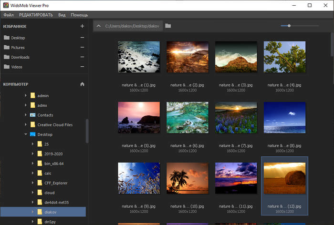Viewport: 334px width, 225px height.
Task: Open the Помощь menu
Action: pos(79,15)
